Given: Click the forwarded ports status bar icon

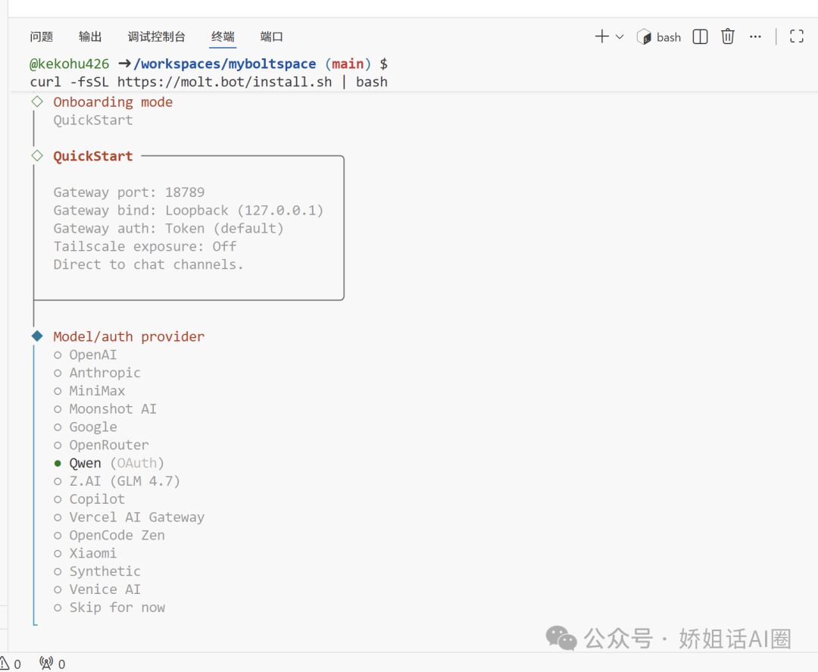Looking at the screenshot, I should [x=52, y=664].
